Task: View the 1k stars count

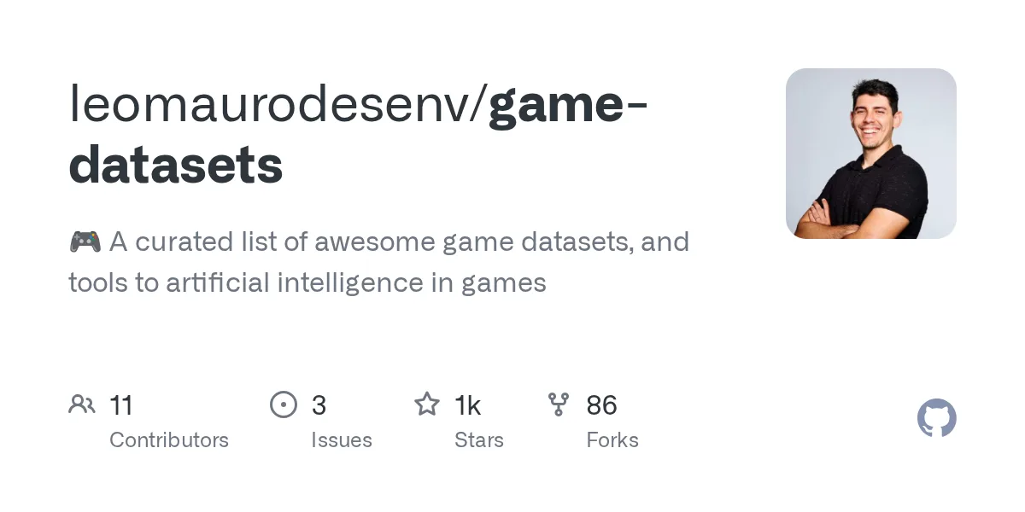Action: click(468, 405)
